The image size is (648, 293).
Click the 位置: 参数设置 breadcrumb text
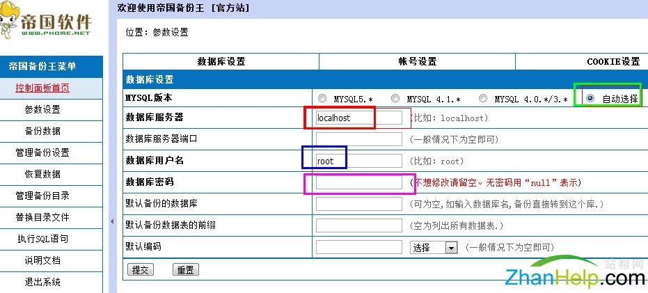(x=157, y=32)
